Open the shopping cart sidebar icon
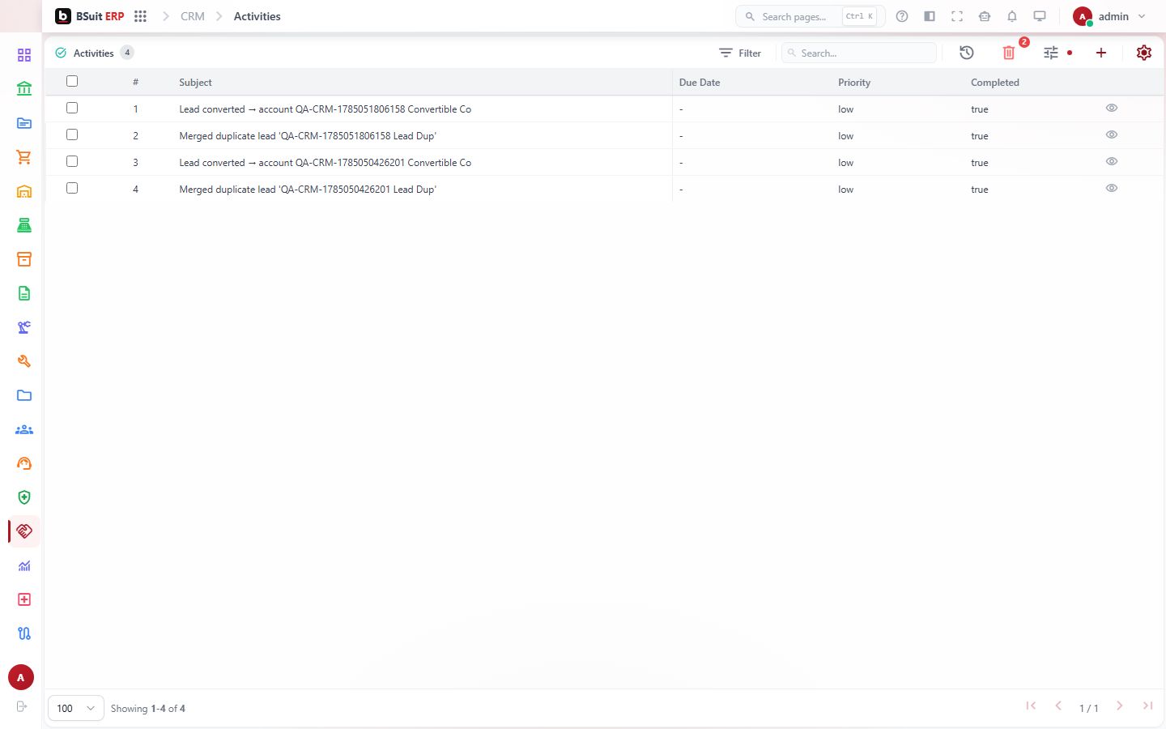 coord(24,157)
